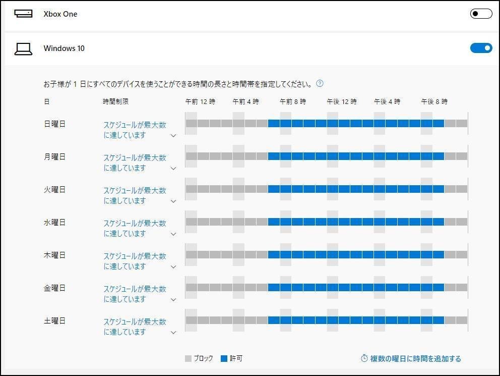
Task: Enable the Xbox One screen time toggle
Action: pos(481,14)
